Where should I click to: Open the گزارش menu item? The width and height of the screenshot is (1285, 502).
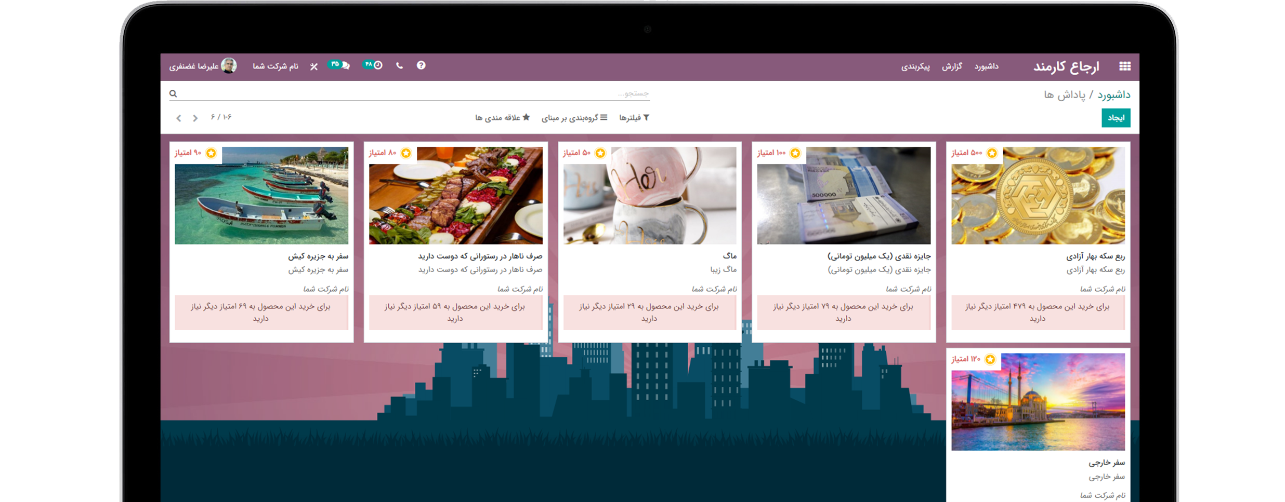pos(952,66)
